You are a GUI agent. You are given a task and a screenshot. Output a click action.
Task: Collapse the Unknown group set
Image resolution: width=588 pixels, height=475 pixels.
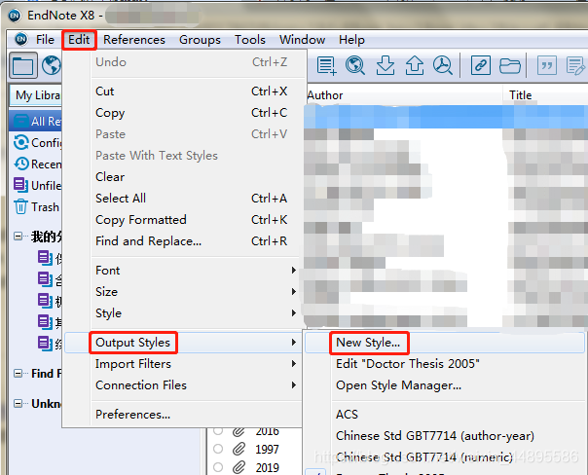point(18,403)
